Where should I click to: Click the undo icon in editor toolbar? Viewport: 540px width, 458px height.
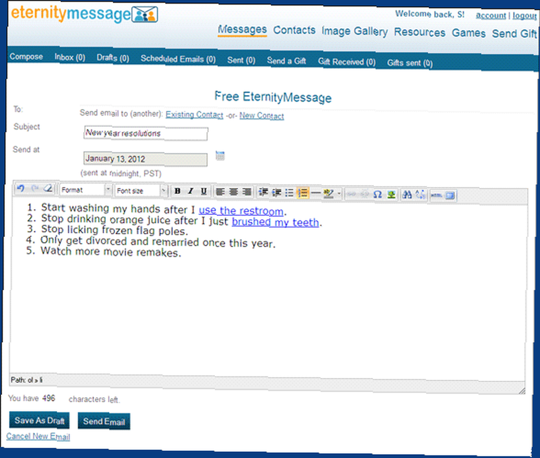point(21,188)
